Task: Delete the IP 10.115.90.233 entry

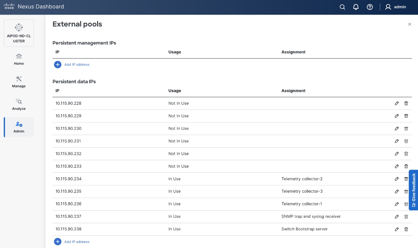Action: (x=406, y=166)
